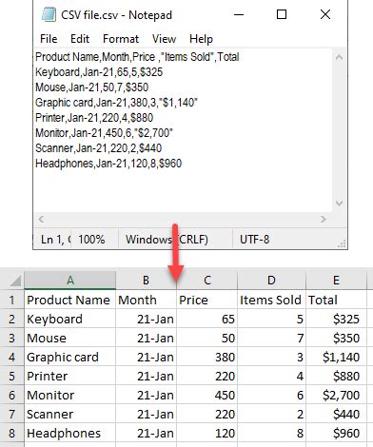This screenshot has width=373, height=447.
Task: Click the UTF-8 encoding status entry
Action: pyautogui.click(x=255, y=239)
